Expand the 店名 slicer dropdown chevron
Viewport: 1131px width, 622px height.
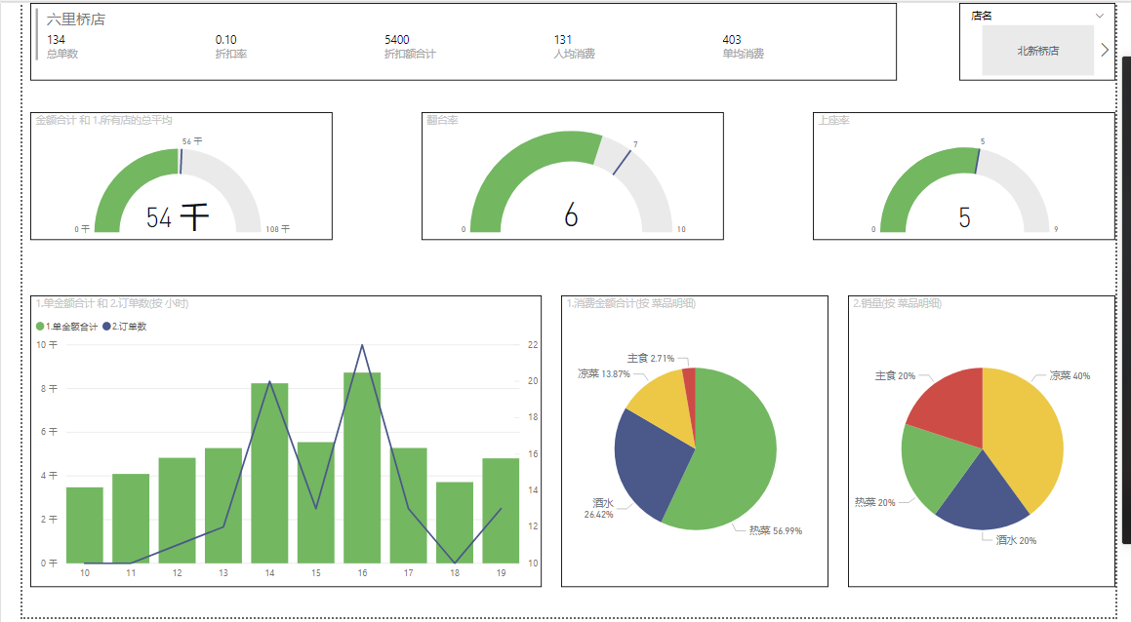(x=1099, y=16)
